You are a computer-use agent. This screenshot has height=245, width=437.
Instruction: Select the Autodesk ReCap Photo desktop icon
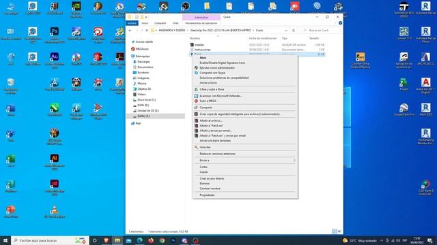(425, 35)
